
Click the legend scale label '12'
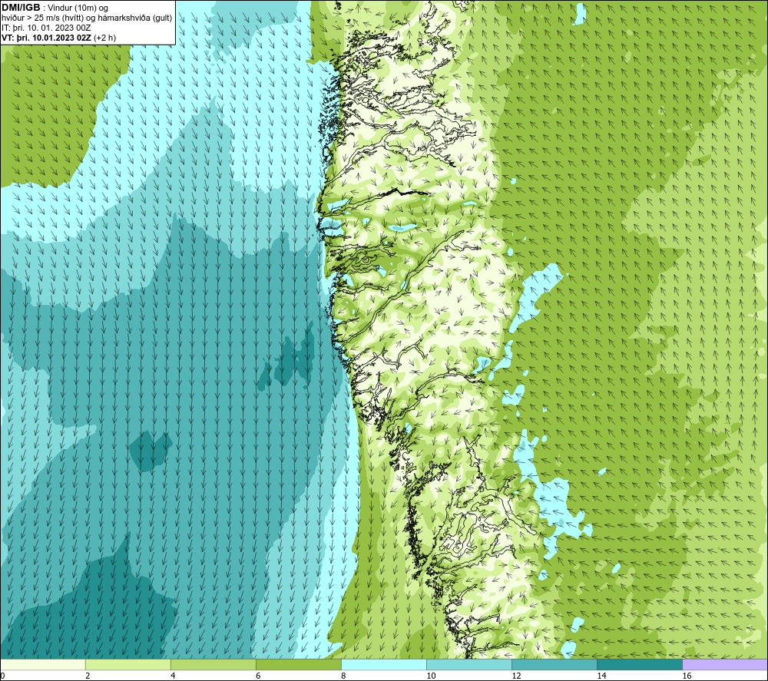[516, 676]
